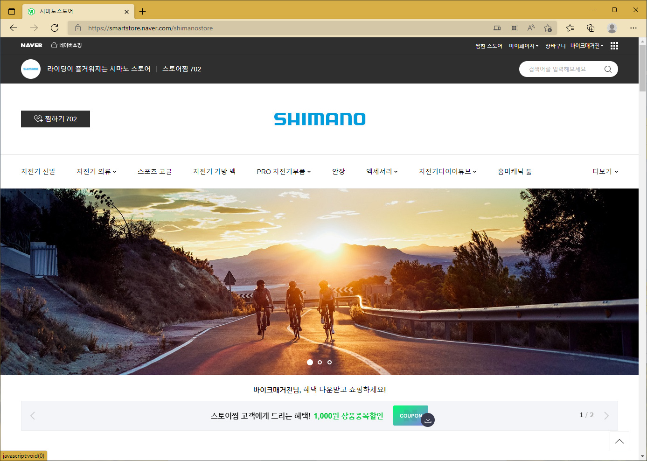View site info lock icon

click(78, 28)
